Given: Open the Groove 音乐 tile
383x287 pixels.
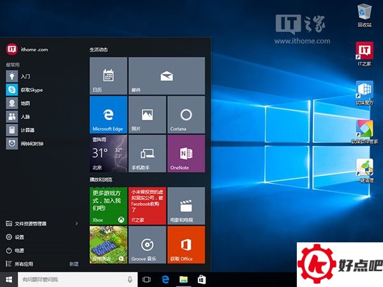Looking at the screenshot, I should [x=147, y=244].
